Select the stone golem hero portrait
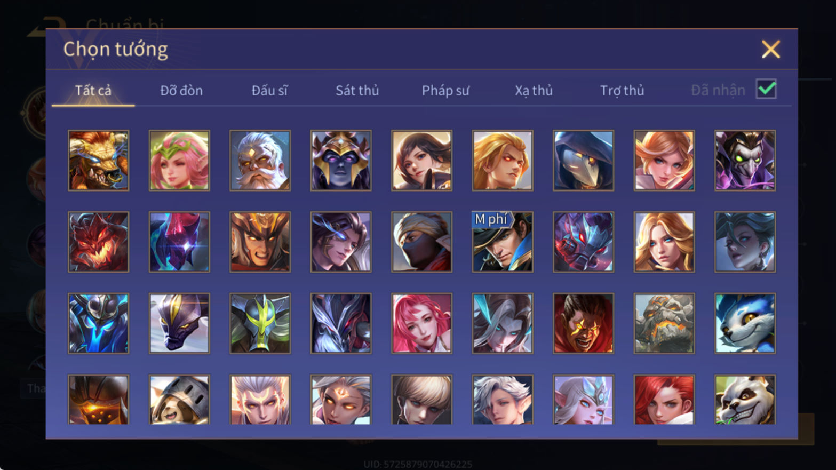Image resolution: width=836 pixels, height=470 pixels. click(664, 323)
